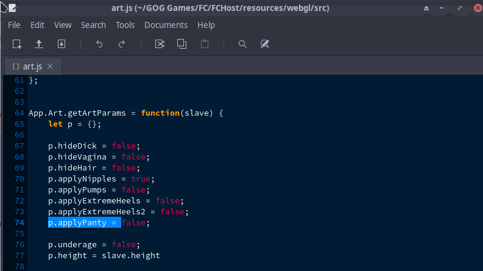Click the Copy icon in toolbar
Screen dimensions: 483x271
[182, 44]
